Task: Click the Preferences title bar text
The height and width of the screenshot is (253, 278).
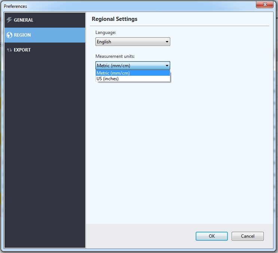Action: 15,6
